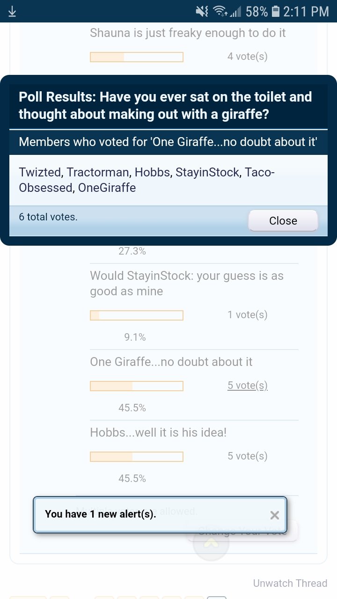Tap the Would StayinStock progress bar
This screenshot has width=337, height=599.
(x=137, y=315)
